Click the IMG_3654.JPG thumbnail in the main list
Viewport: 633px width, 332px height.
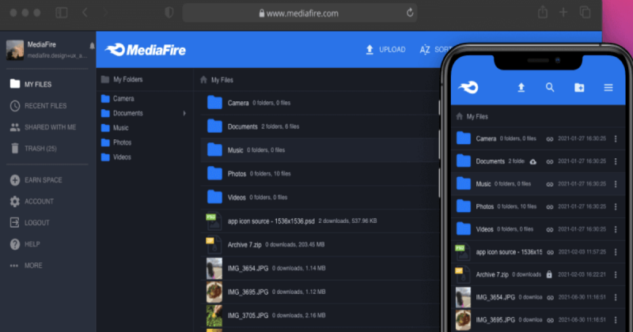point(214,268)
